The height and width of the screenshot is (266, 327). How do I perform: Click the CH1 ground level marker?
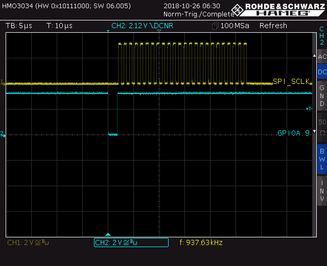[x=3, y=83]
